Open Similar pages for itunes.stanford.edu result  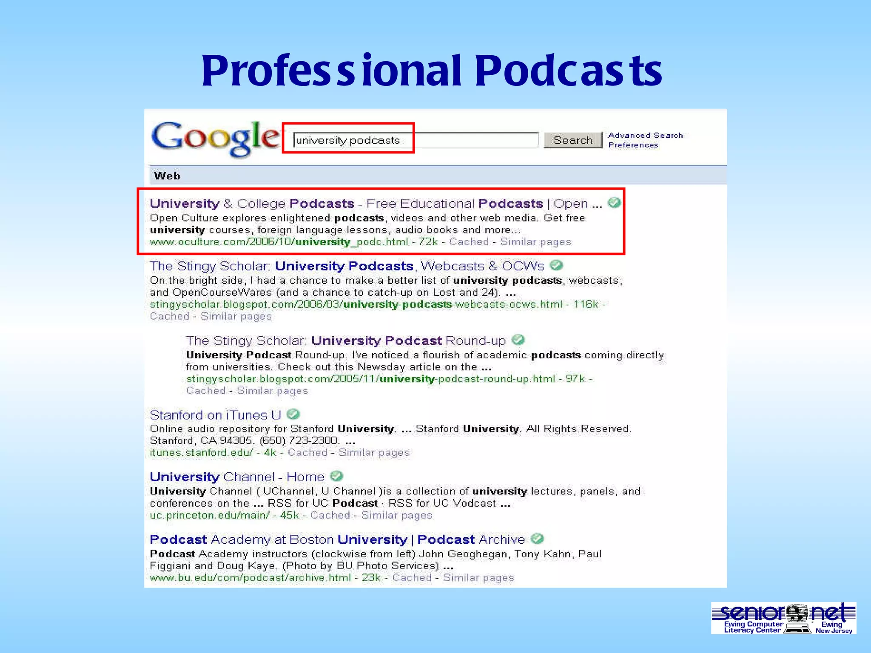point(374,452)
